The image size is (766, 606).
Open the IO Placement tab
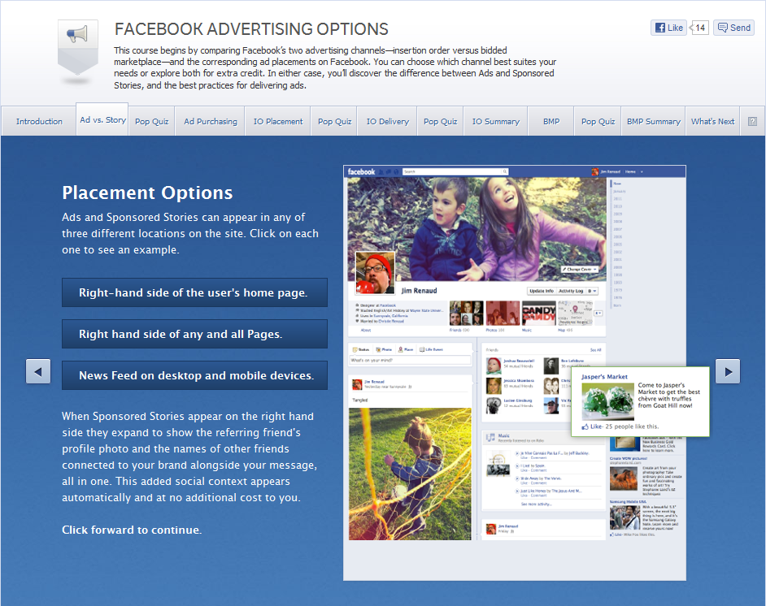click(x=278, y=122)
